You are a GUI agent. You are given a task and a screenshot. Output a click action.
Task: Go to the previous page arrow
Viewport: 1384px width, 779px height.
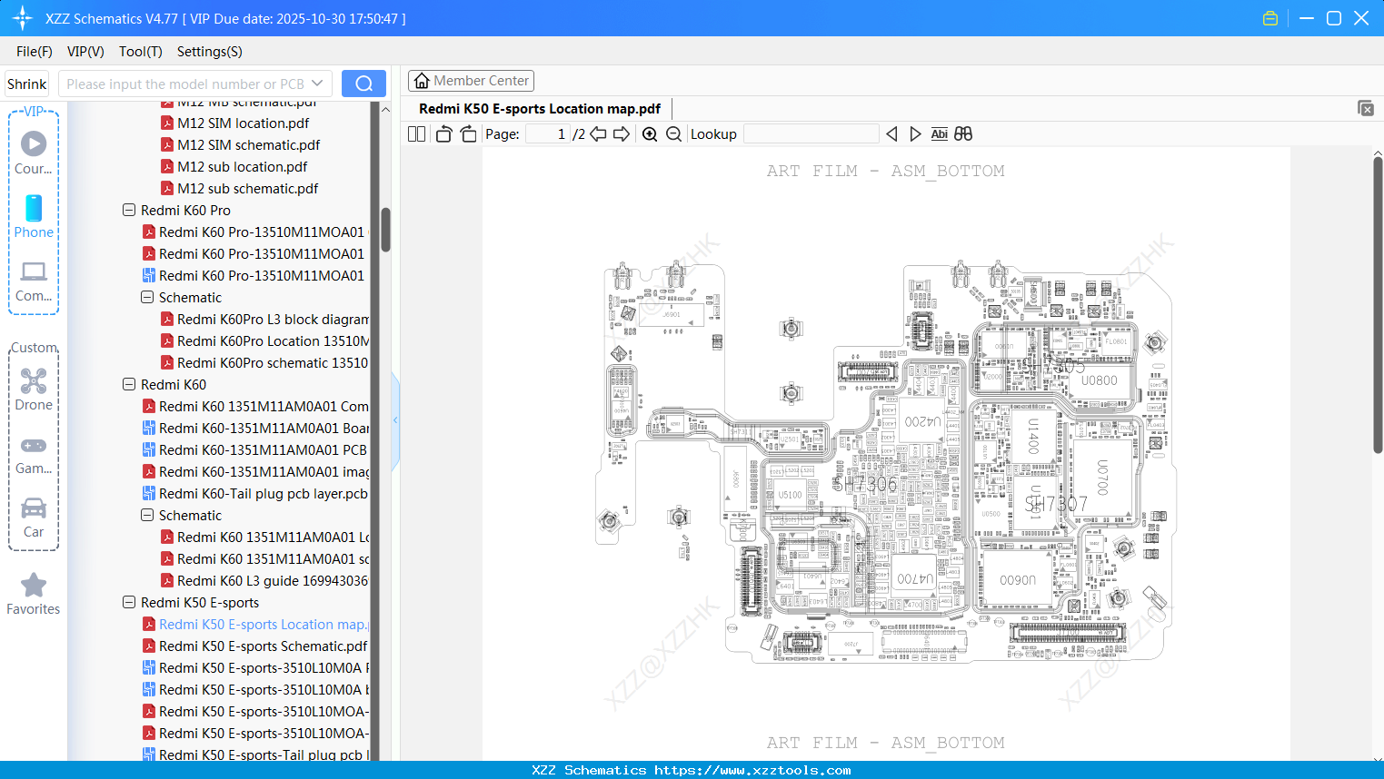[x=599, y=134]
